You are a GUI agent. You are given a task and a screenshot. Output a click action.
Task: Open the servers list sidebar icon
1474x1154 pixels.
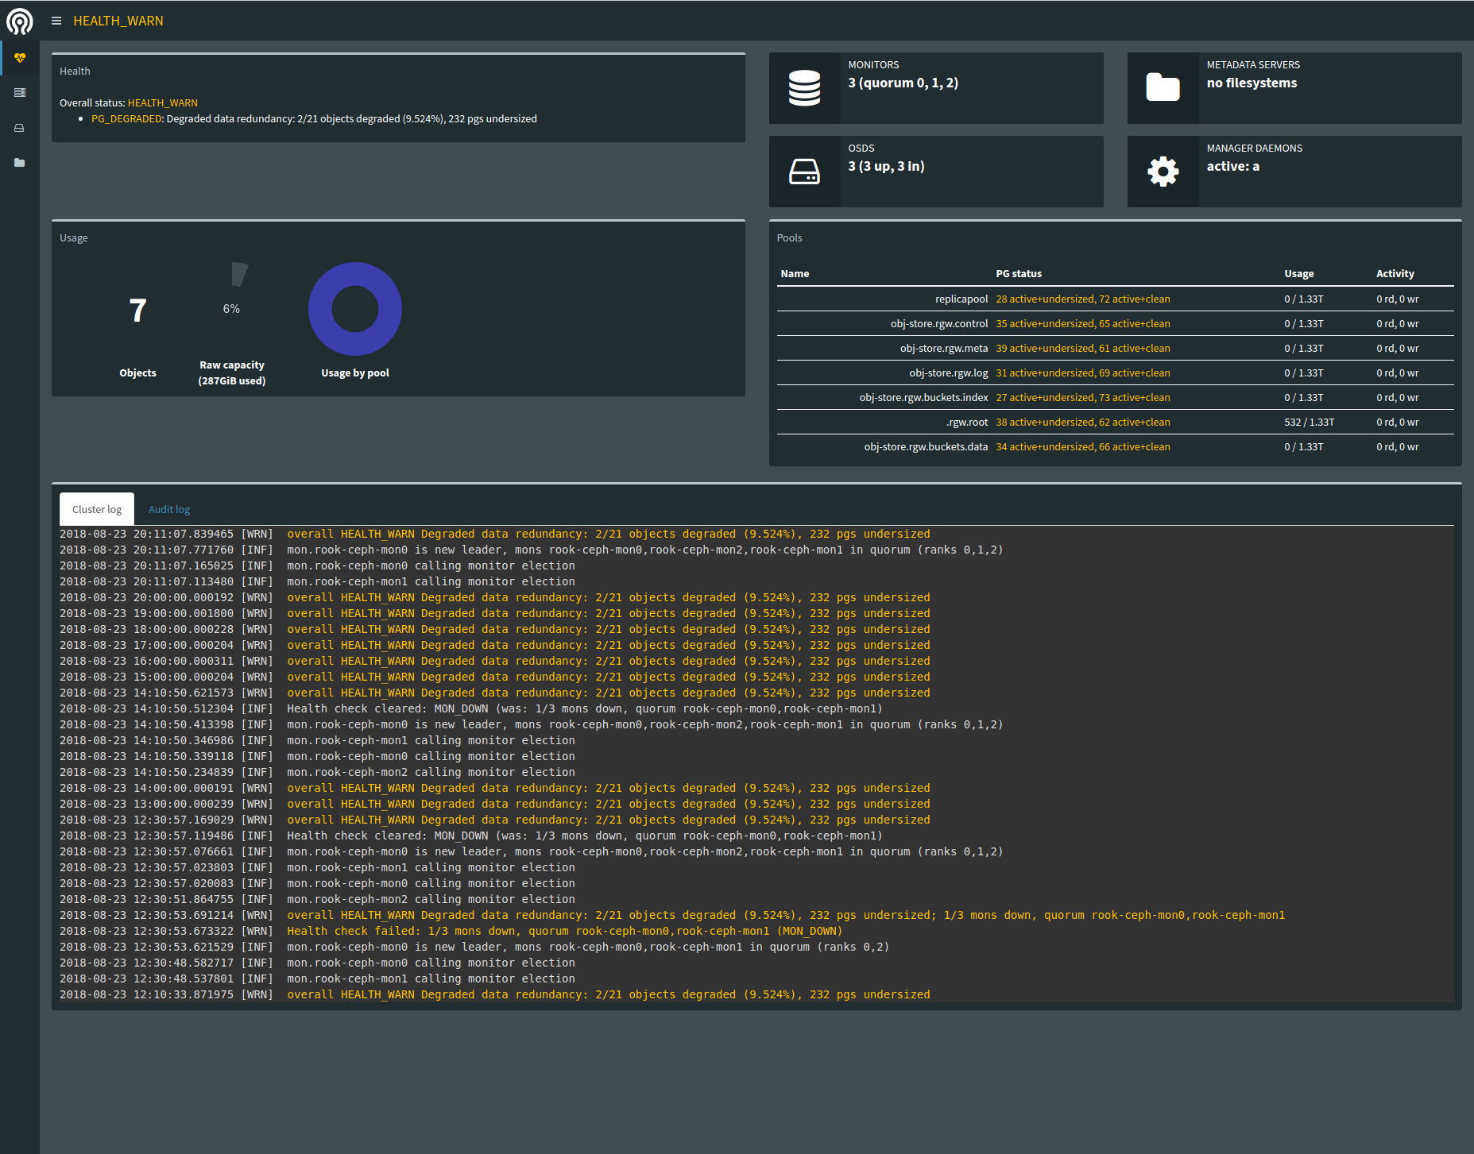[x=20, y=93]
